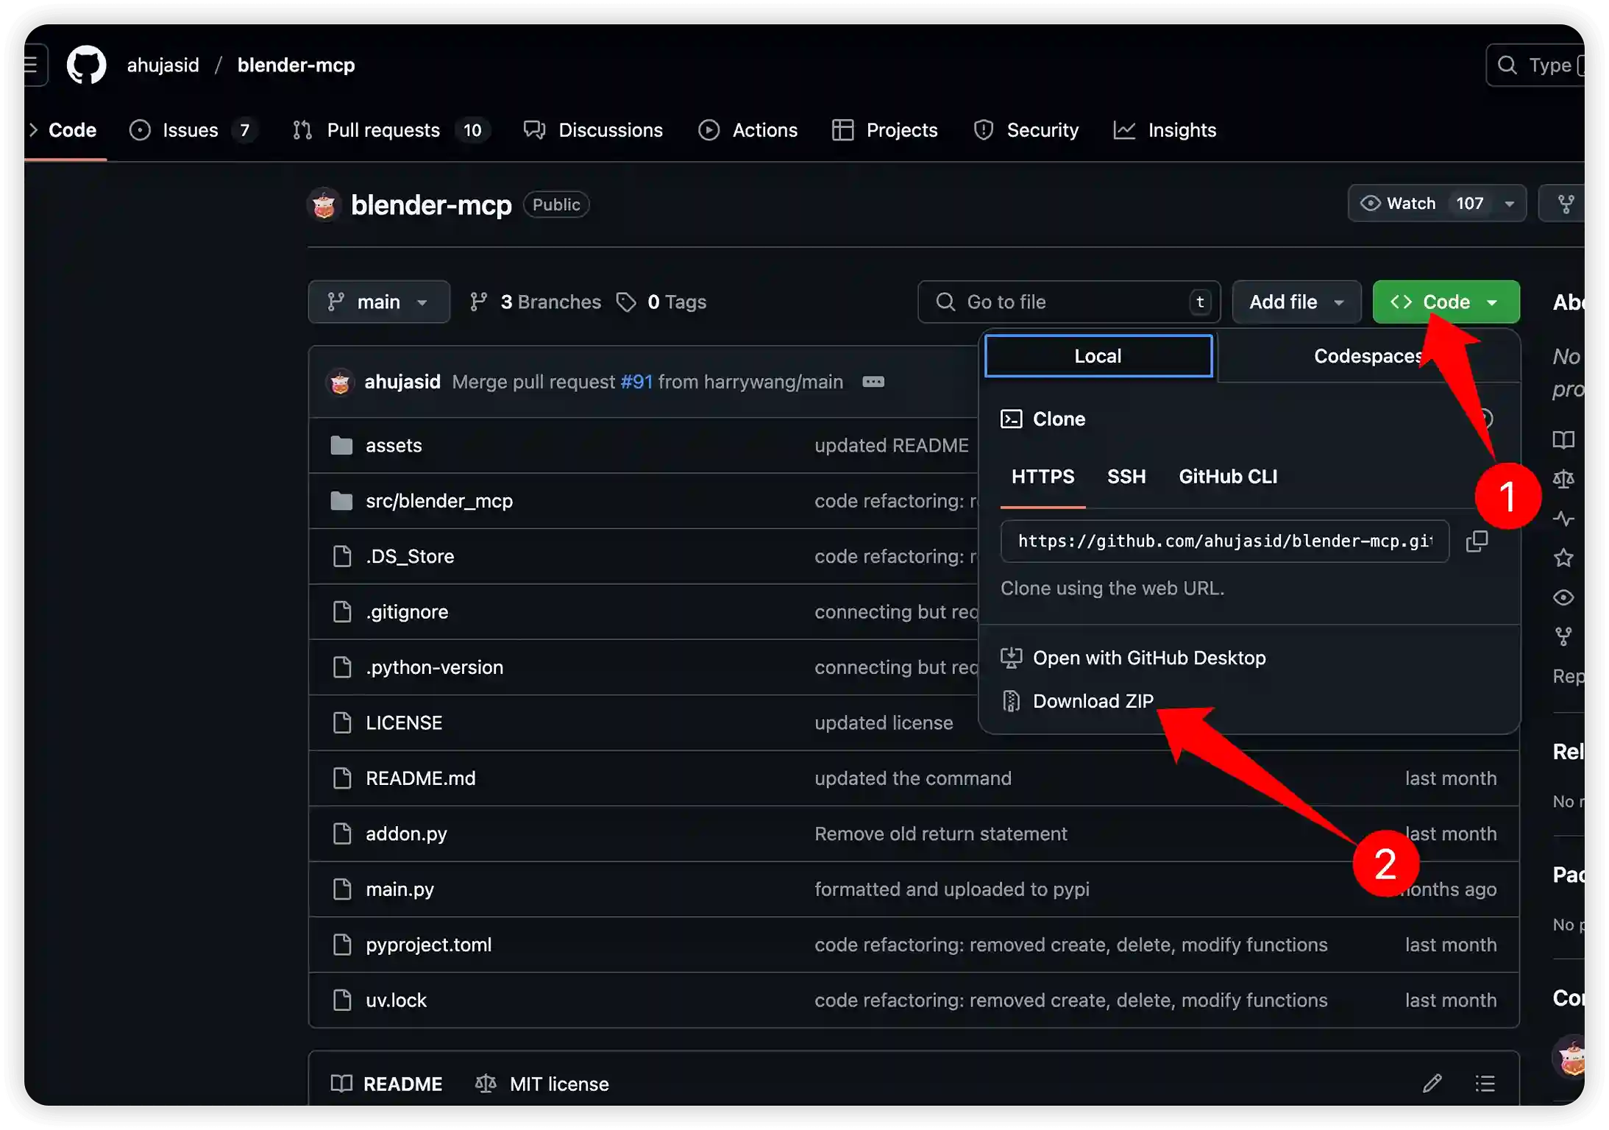Click the clone URL text field
Viewport: 1609px width, 1130px height.
tap(1225, 541)
